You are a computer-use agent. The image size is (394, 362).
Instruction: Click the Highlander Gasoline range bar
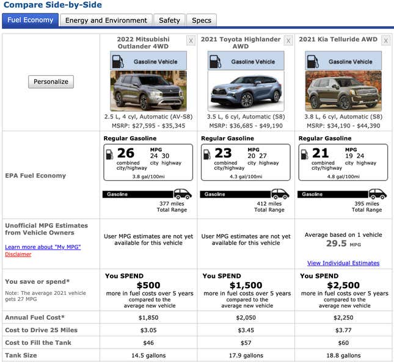235,194
